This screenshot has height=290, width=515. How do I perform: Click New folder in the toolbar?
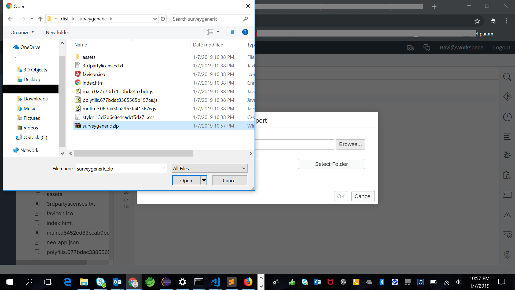tap(57, 32)
